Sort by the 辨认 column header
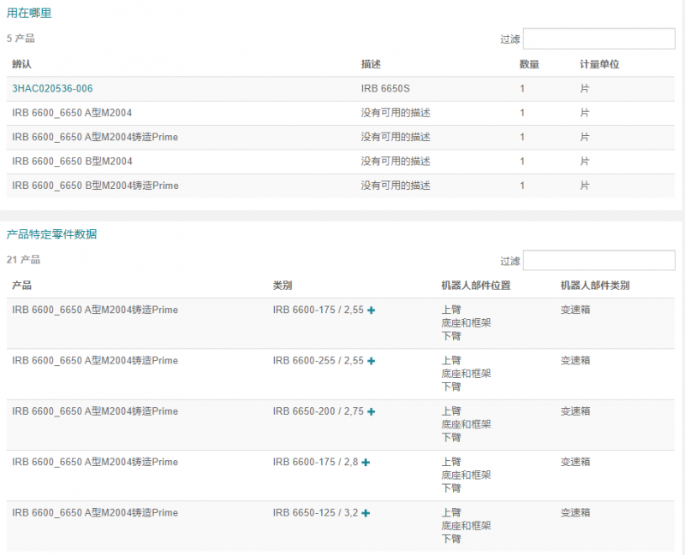Image resolution: width=685 pixels, height=555 pixels. pos(22,64)
